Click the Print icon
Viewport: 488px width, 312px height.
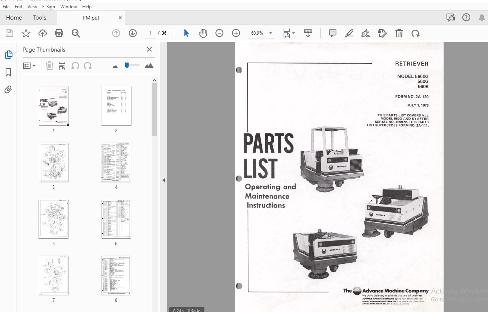(x=59, y=33)
